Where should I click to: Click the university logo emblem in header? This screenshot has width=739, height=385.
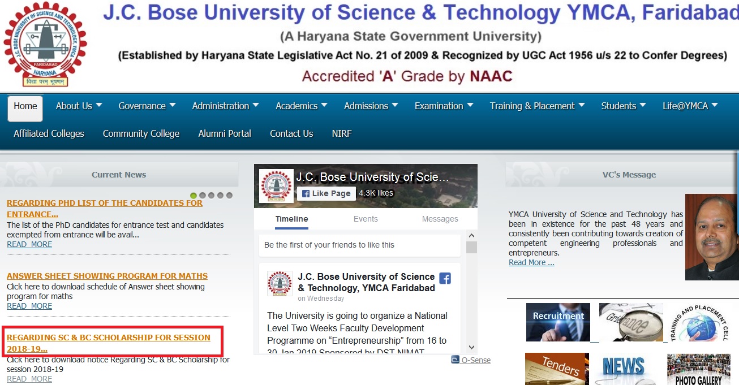coord(45,44)
